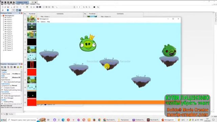Image resolution: width=217 pixels, height=122 pixels.
Task: Toggle Show Debugger checkbox
Action: coord(2,98)
